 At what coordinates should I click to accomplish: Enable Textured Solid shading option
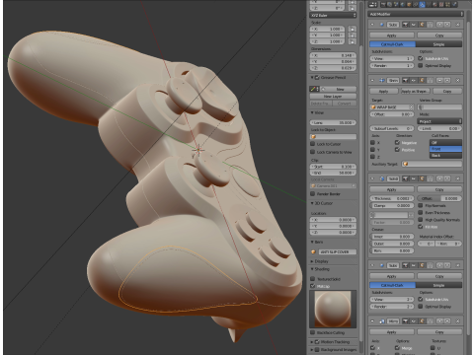[313, 279]
